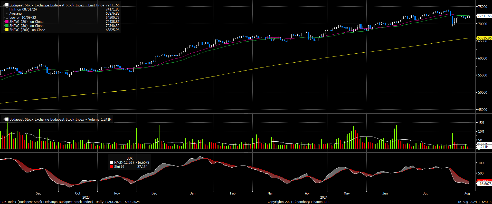492x204 pixels.
Task: Click the white Volume legend color swatch
Action: click(x=7, y=119)
